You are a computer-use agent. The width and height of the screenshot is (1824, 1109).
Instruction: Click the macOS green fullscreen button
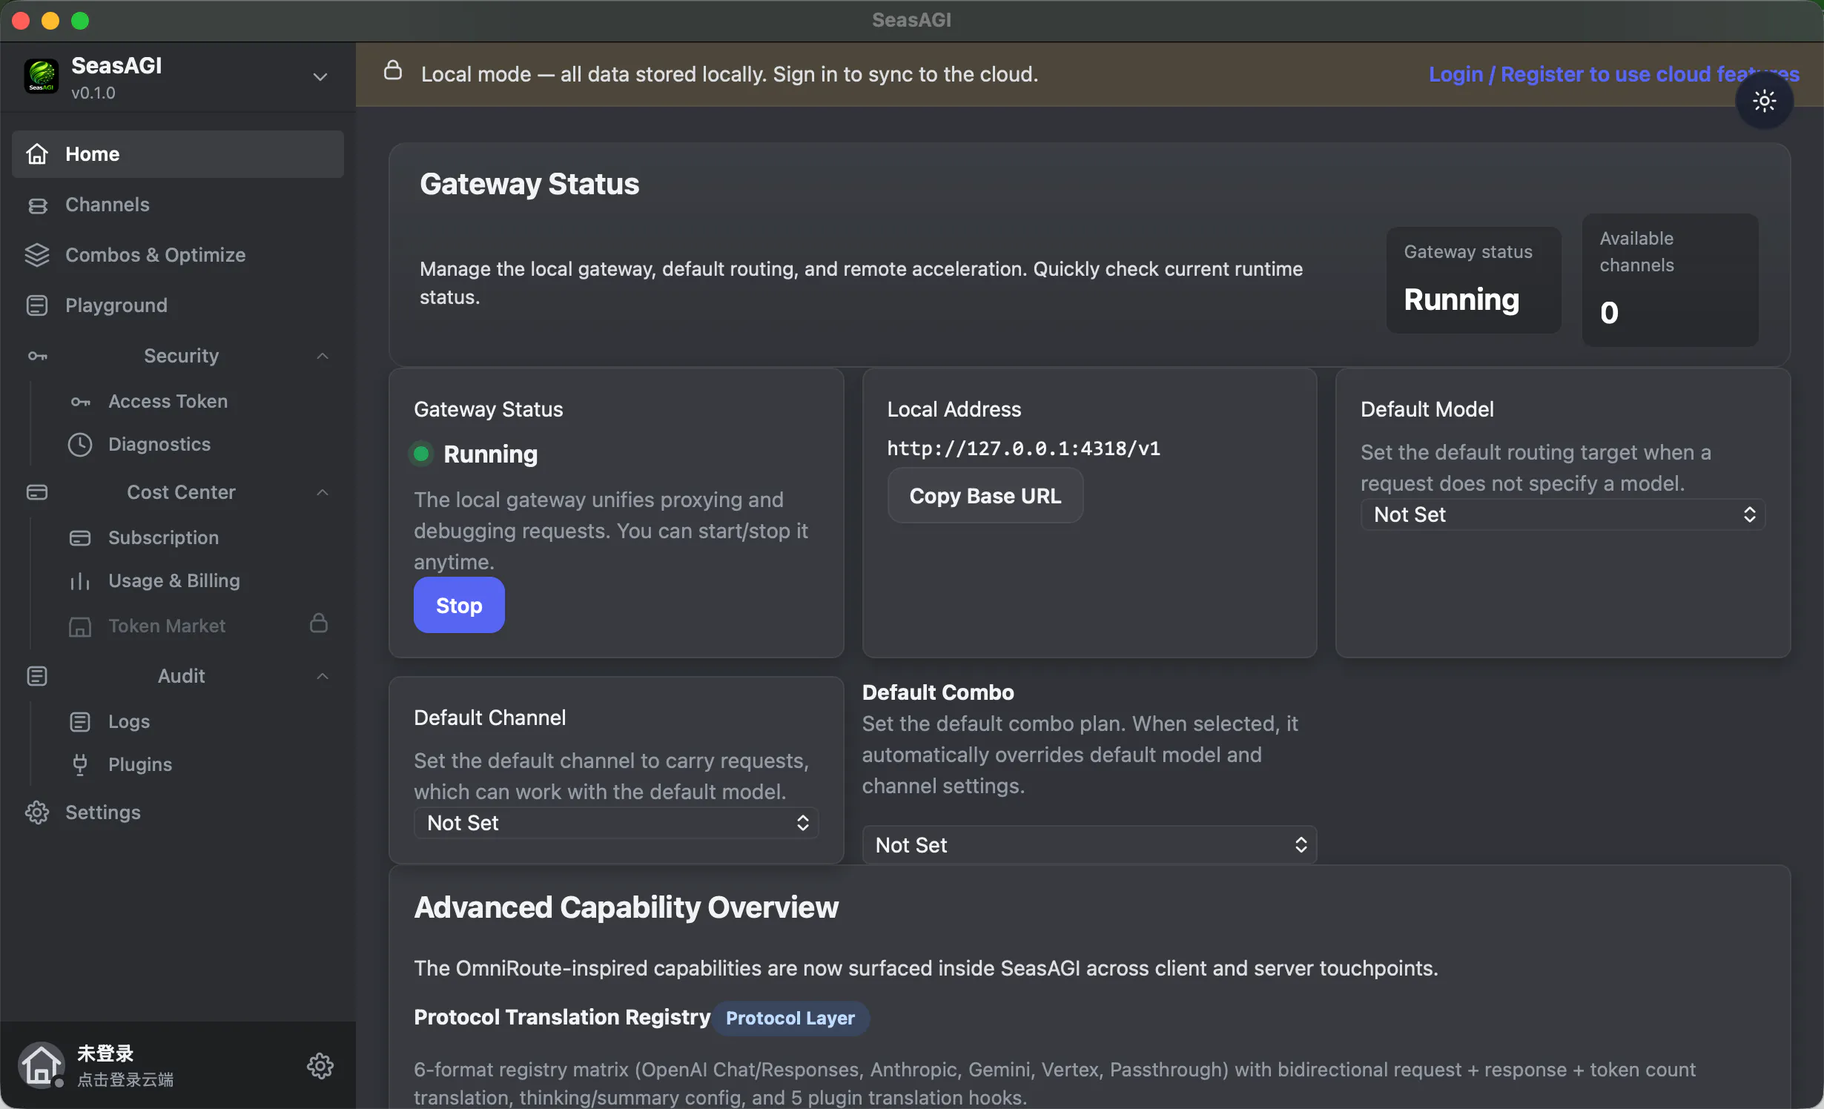(80, 21)
